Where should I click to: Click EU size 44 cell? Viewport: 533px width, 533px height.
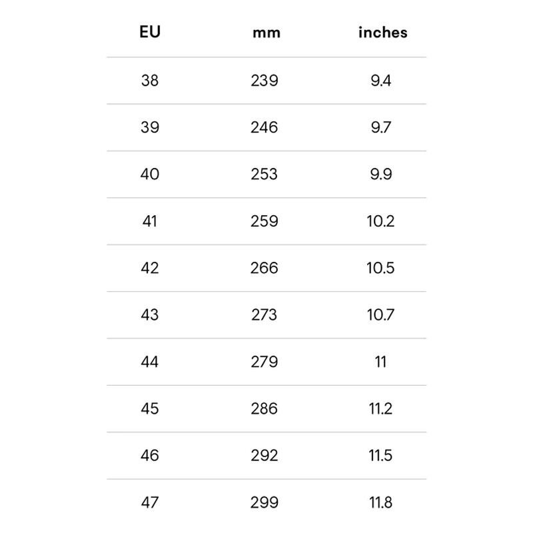(150, 362)
